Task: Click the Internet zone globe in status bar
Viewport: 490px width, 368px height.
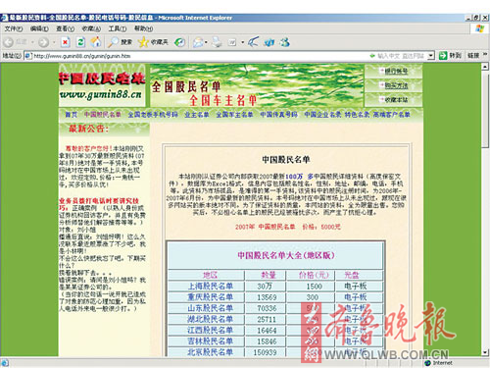Action: coord(427,363)
